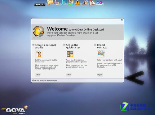Click the personal profile person icon
Viewport: 155px width, 115px height.
click(39, 54)
